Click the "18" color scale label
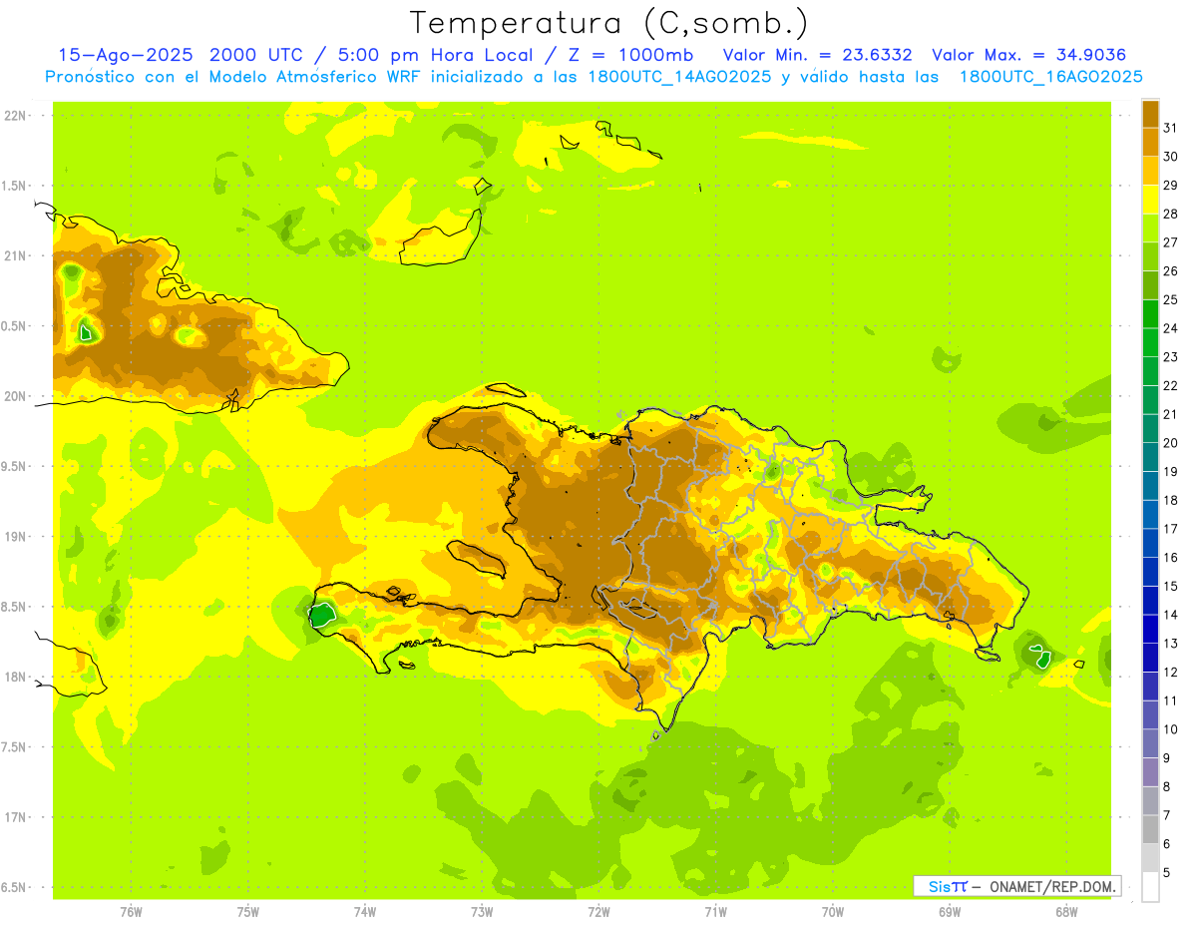Image resolution: width=1197 pixels, height=925 pixels. 1171,501
